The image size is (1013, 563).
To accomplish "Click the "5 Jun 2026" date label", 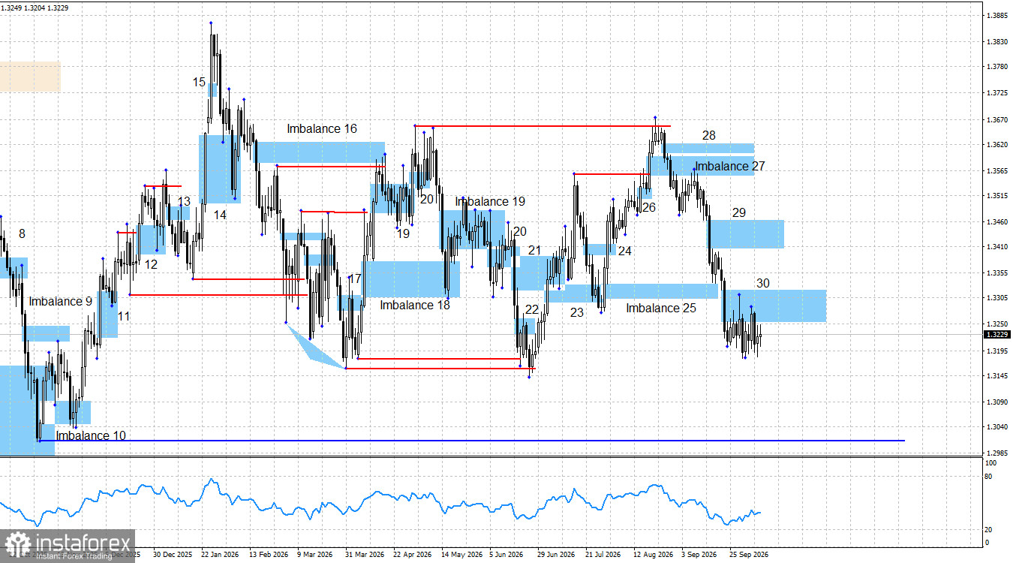I will click(x=506, y=555).
